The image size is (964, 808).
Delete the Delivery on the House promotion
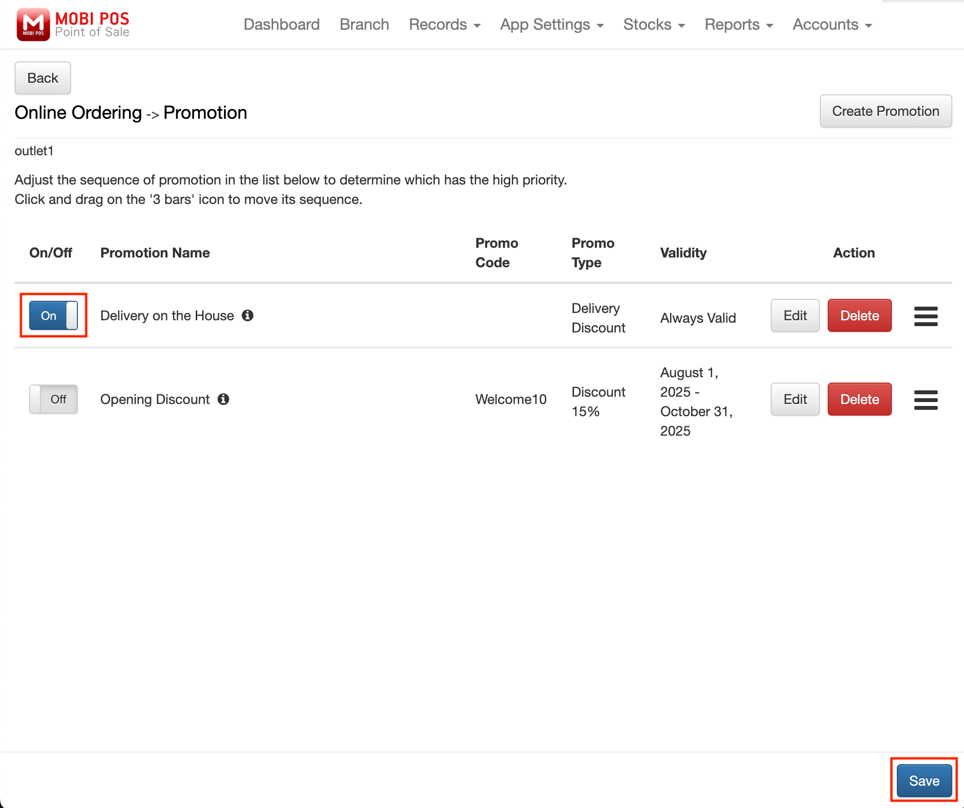[x=859, y=315]
